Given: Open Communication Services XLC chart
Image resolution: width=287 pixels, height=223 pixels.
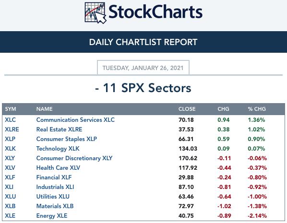Looking at the screenshot, I should pos(75,120).
